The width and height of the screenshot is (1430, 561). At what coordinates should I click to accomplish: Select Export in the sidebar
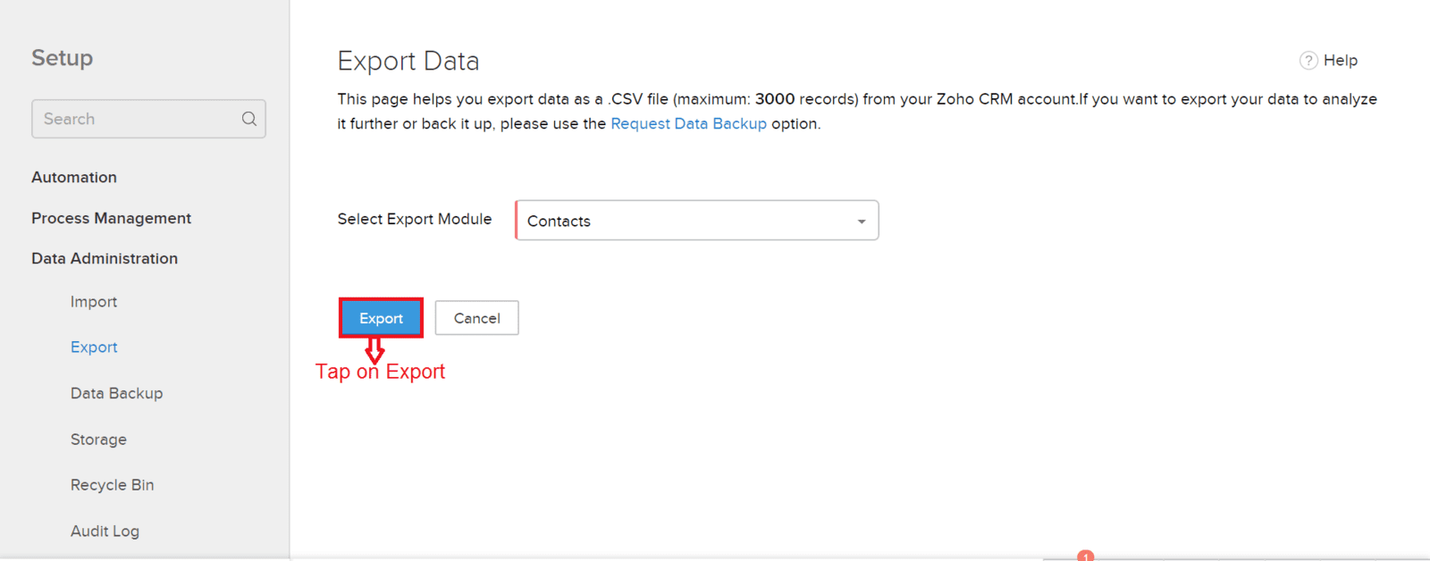(94, 347)
